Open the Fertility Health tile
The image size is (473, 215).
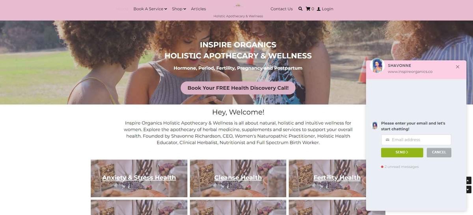(x=328, y=178)
